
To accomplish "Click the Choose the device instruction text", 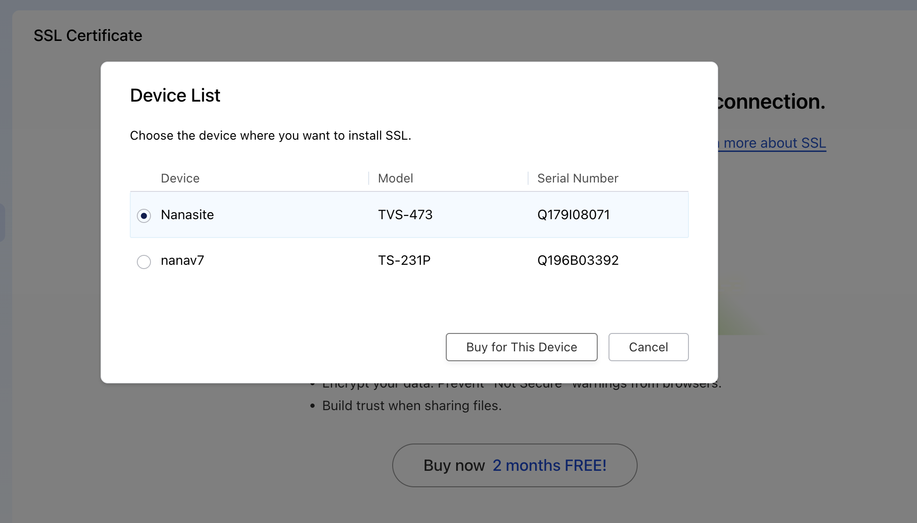I will (270, 135).
